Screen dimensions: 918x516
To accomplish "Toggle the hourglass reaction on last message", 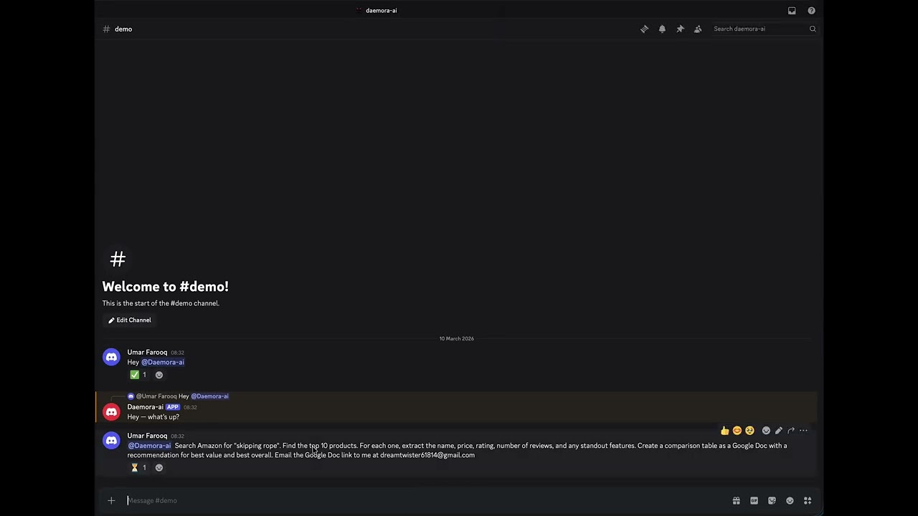I will (x=138, y=467).
